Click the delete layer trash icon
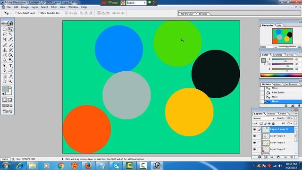The width and height of the screenshot is (302, 170). [x=292, y=157]
